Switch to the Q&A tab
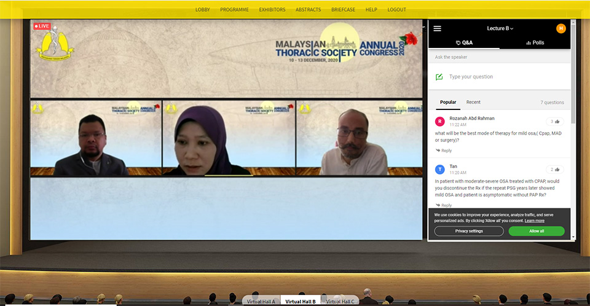The width and height of the screenshot is (590, 306). point(464,42)
